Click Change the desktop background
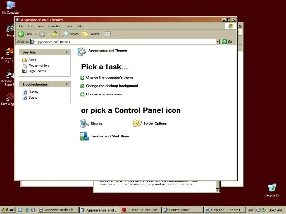 (112, 86)
